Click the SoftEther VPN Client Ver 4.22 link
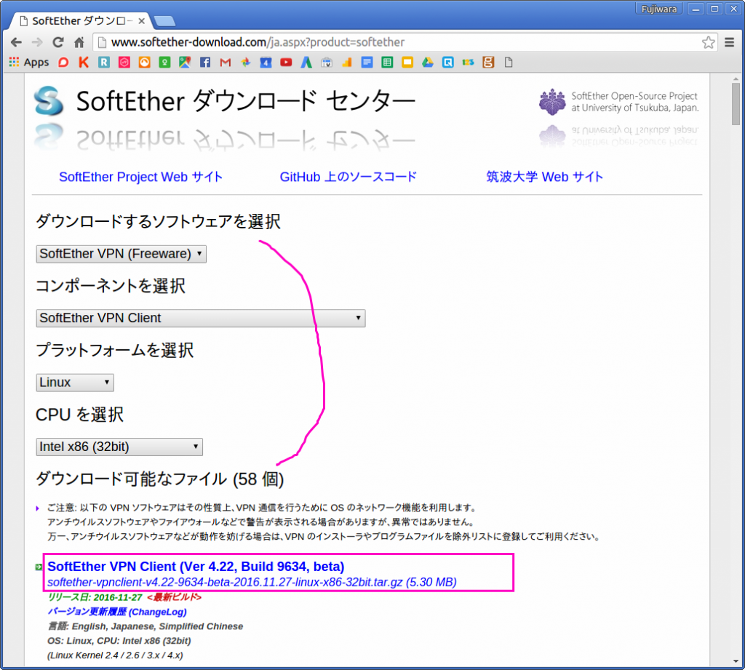Viewport: 745px width, 670px height. [196, 567]
